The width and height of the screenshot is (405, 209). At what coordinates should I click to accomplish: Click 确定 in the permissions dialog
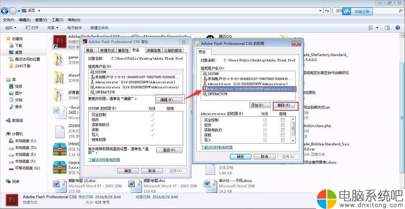[x=241, y=157]
